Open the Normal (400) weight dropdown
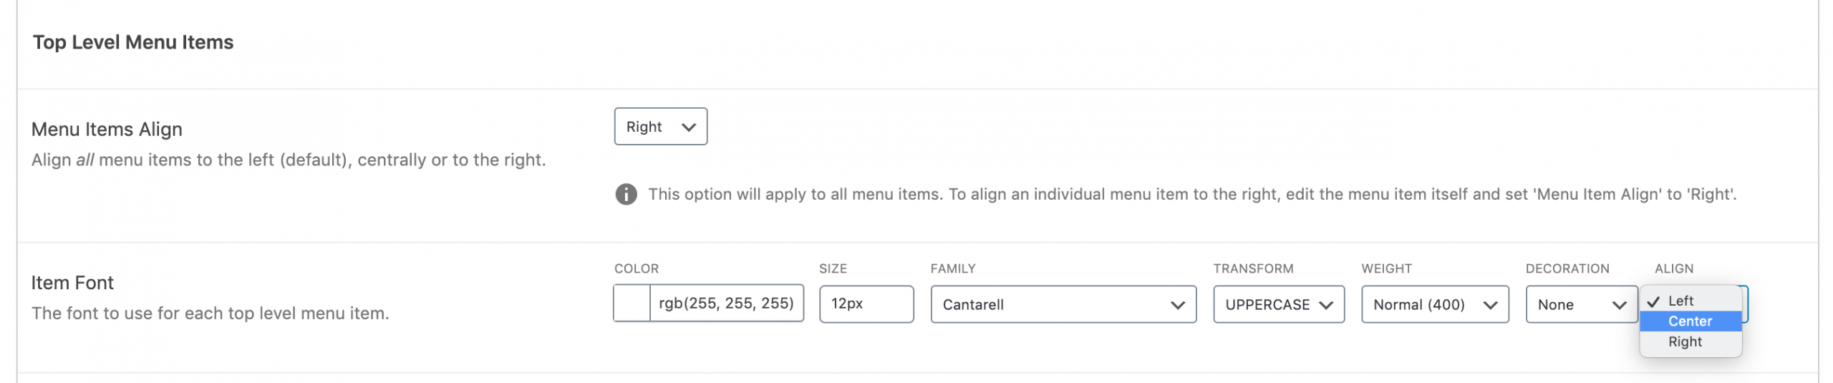Screen dimensions: 1833x383 click(x=1434, y=304)
